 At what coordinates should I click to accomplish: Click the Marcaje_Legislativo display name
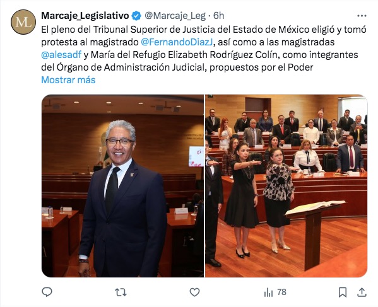(85, 16)
